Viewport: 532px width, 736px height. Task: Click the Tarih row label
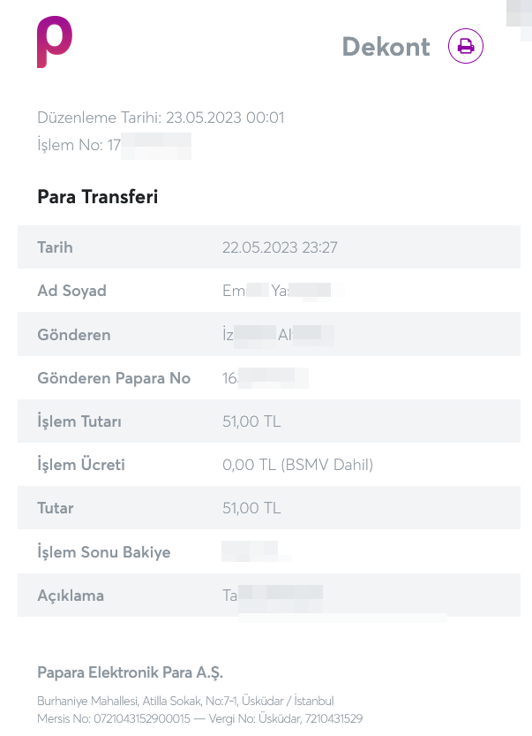(55, 247)
